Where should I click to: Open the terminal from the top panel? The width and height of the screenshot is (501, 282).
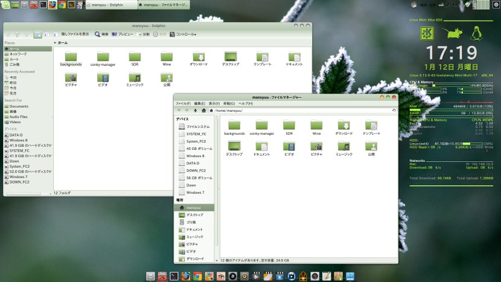tap(43, 5)
